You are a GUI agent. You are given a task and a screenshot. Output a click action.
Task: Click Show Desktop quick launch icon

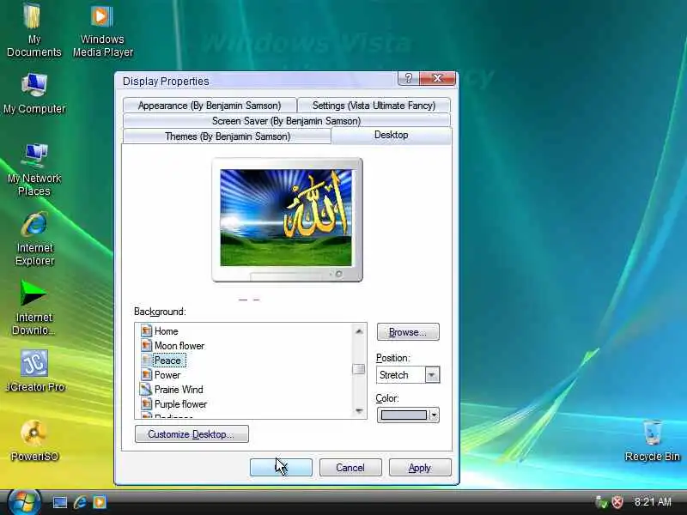(60, 502)
